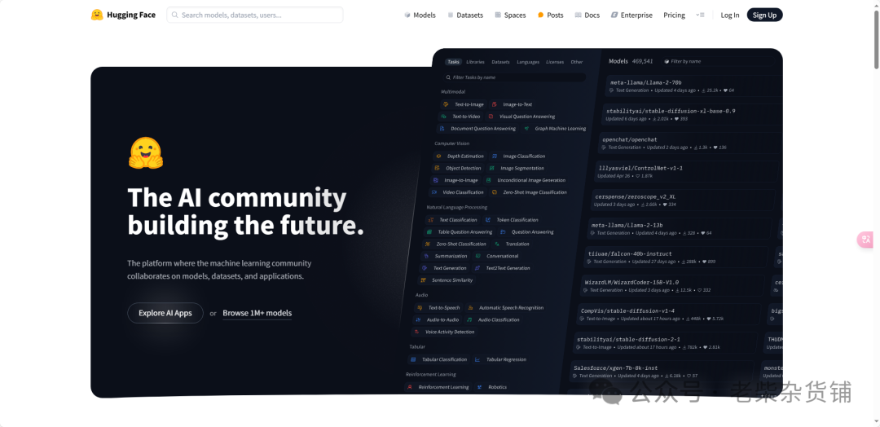Image resolution: width=880 pixels, height=427 pixels.
Task: Click the Hugging Face logo emoji in header
Action: coord(97,15)
